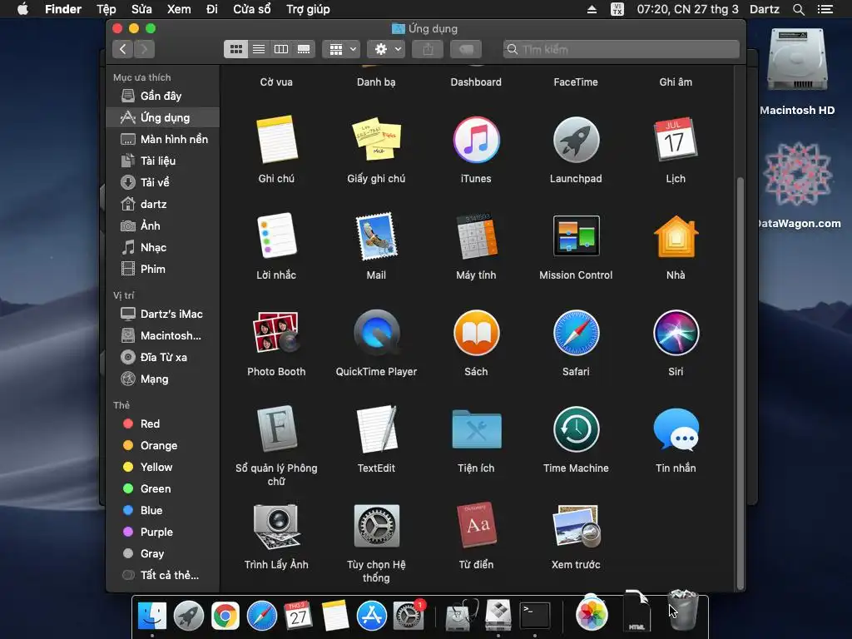Select Mạng network in sidebar
Viewport: 852px width, 639px height.
coord(162,379)
